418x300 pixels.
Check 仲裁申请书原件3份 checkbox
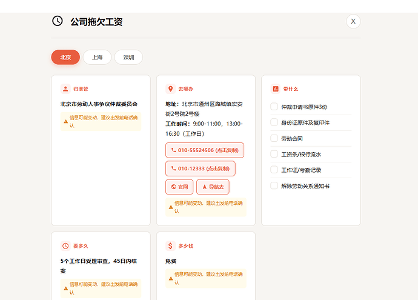pos(274,107)
